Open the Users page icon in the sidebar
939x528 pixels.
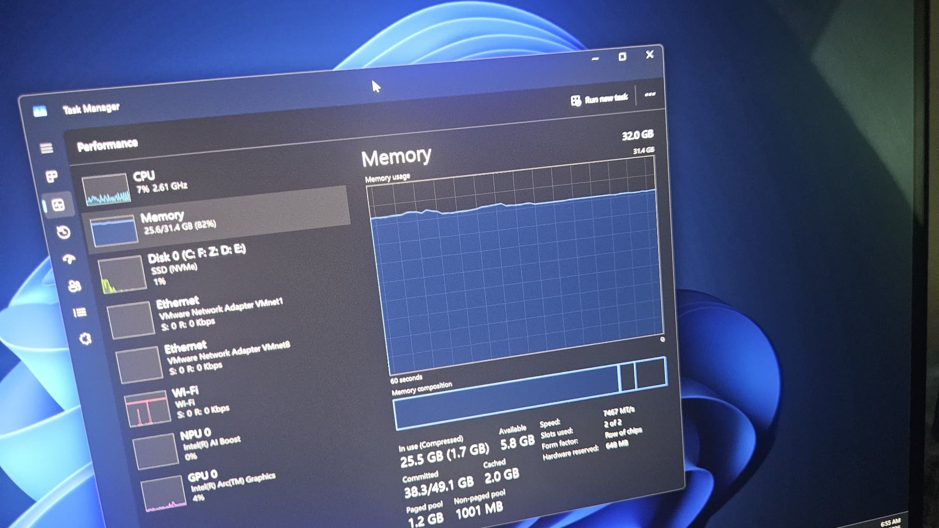point(76,286)
